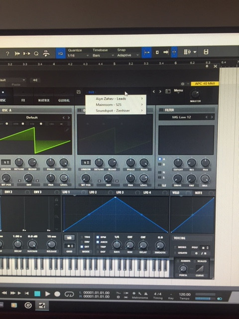Enable LFO ENV mode
This screenshot has height=319, width=239.
[82, 242]
